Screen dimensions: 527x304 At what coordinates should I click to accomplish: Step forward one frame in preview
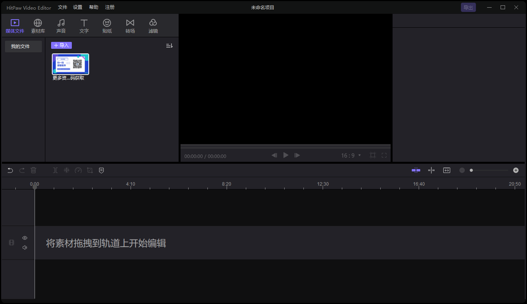[297, 155]
